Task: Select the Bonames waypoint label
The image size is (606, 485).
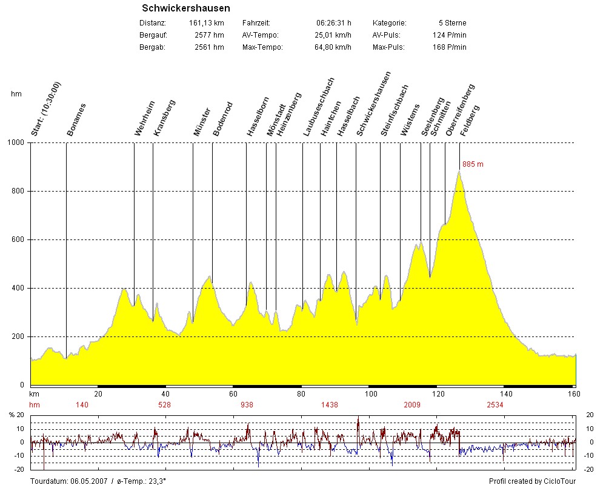Action: tap(76, 119)
